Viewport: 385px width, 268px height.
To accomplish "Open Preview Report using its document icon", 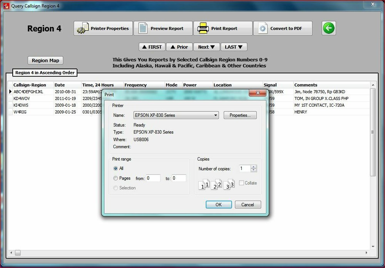I will coord(143,27).
